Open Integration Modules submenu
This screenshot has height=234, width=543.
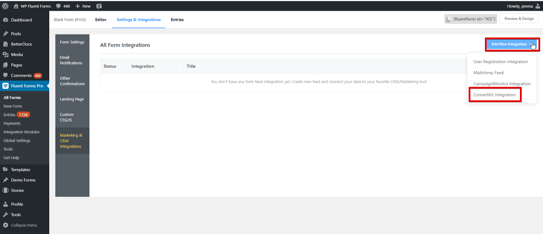[x=21, y=132]
